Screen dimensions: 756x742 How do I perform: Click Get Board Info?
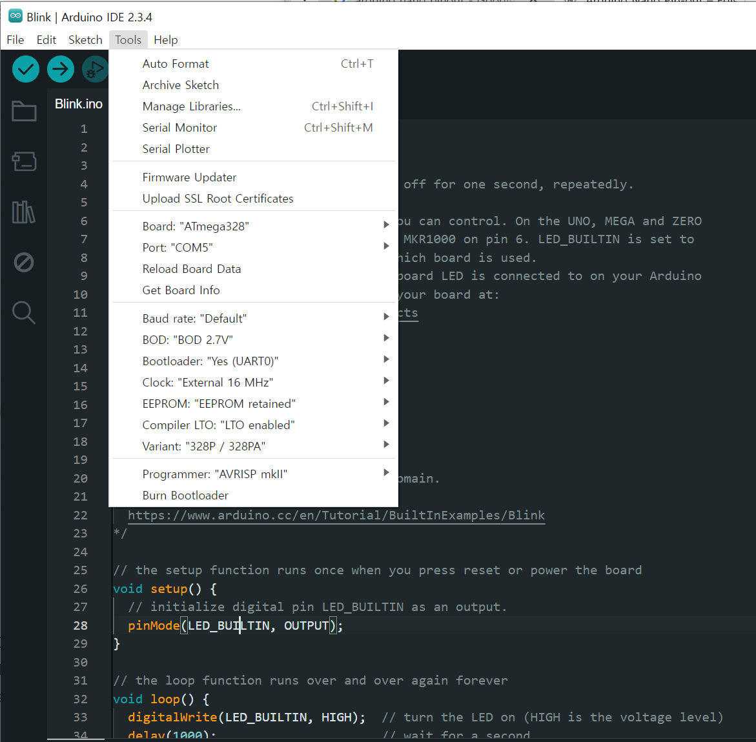click(254, 290)
